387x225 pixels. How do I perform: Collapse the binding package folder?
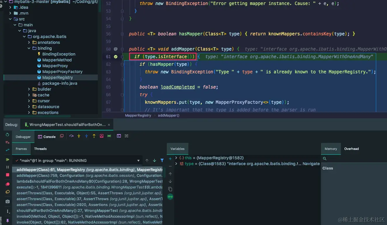(29, 48)
